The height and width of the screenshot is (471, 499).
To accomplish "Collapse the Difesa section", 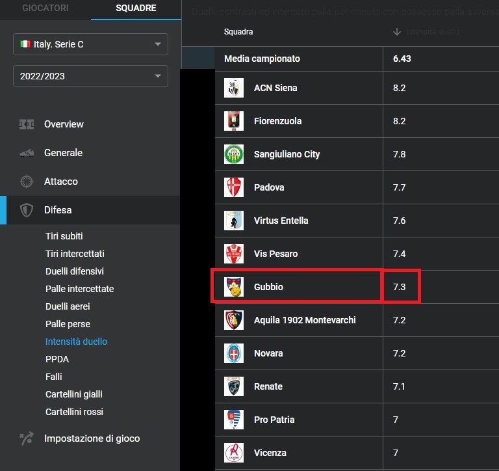I will tap(90, 210).
